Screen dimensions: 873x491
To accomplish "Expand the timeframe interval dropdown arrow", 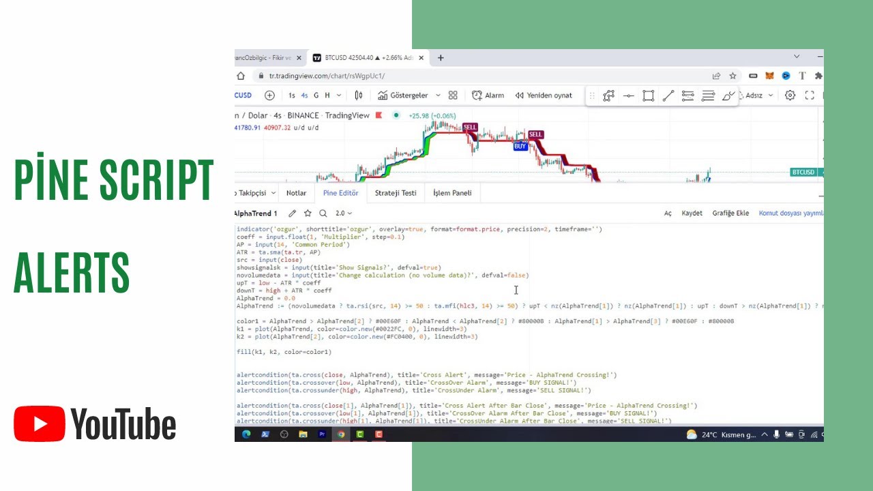I will point(339,95).
